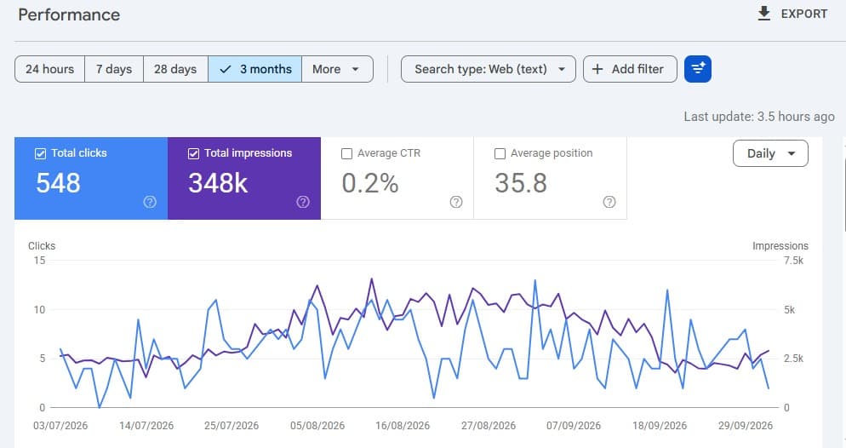Screen dimensions: 846x448
Task: Click the 2.5k impressions axis label
Action: (793, 359)
